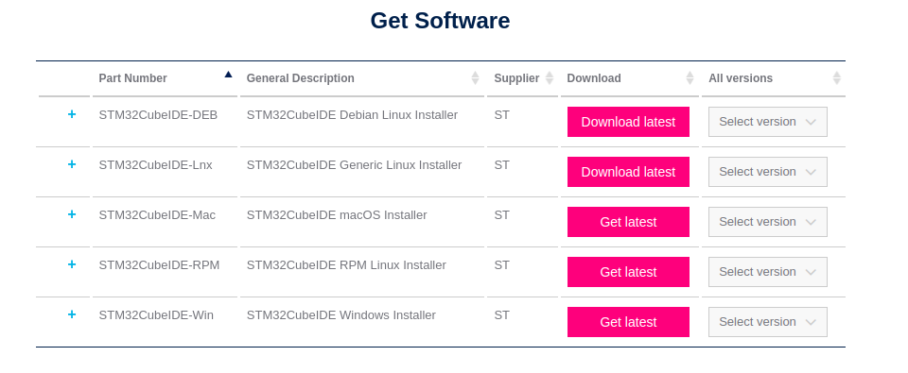This screenshot has width=908, height=373.
Task: Select the STM32CubeIDE-RPM part number text
Action: coord(159,264)
